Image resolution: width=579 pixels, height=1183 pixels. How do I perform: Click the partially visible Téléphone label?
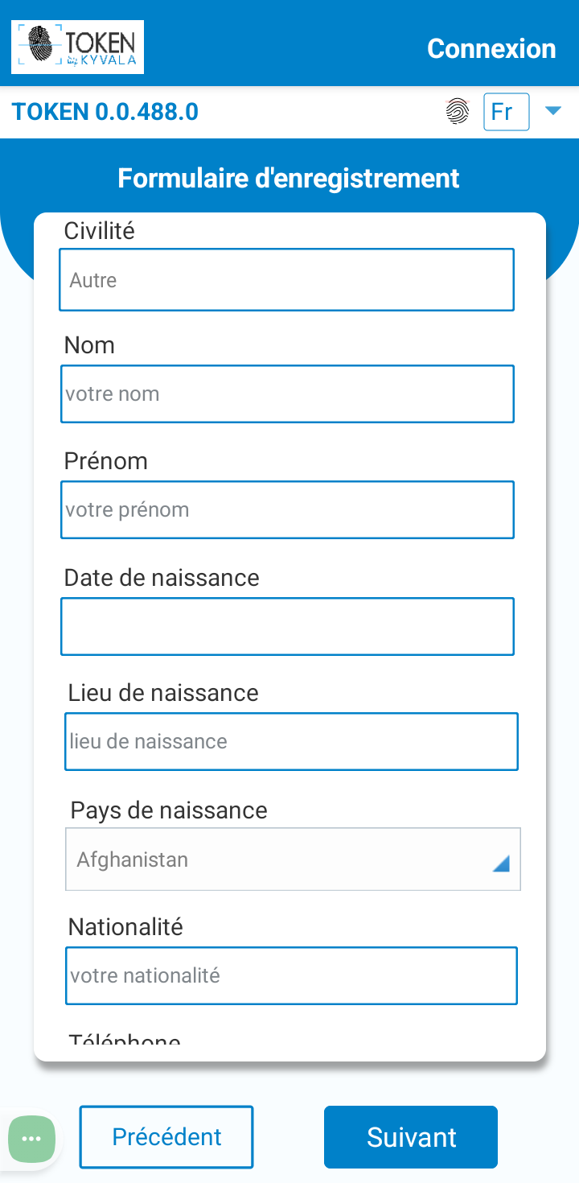click(125, 1040)
